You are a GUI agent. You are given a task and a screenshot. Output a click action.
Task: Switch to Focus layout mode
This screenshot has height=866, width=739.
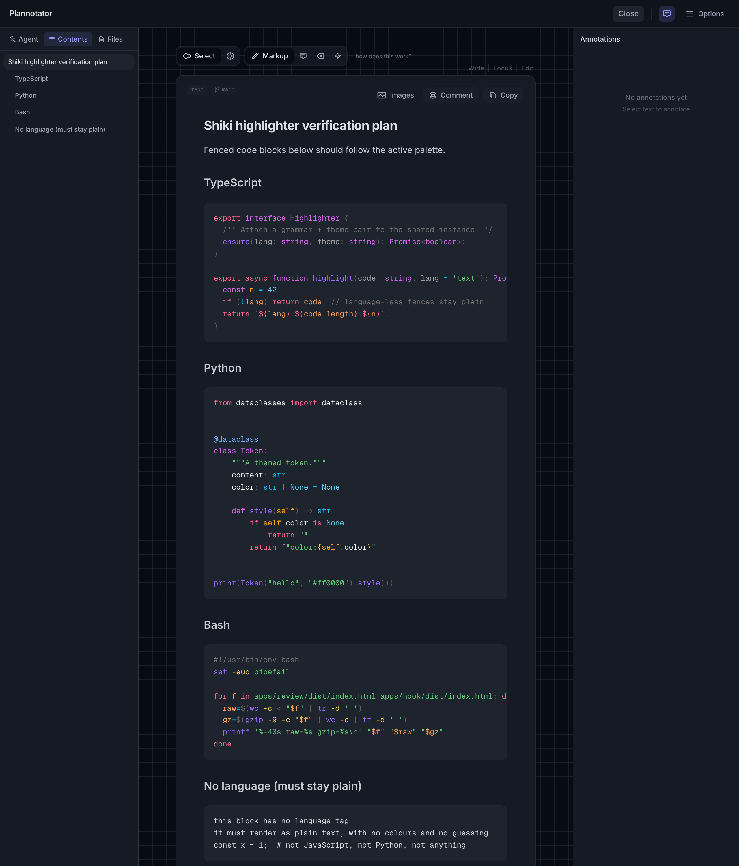[502, 68]
